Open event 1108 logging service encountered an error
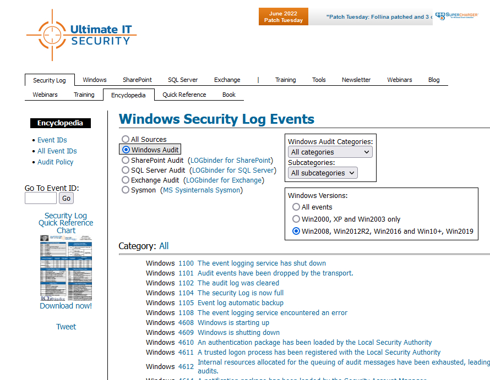490x380 pixels. 273,312
